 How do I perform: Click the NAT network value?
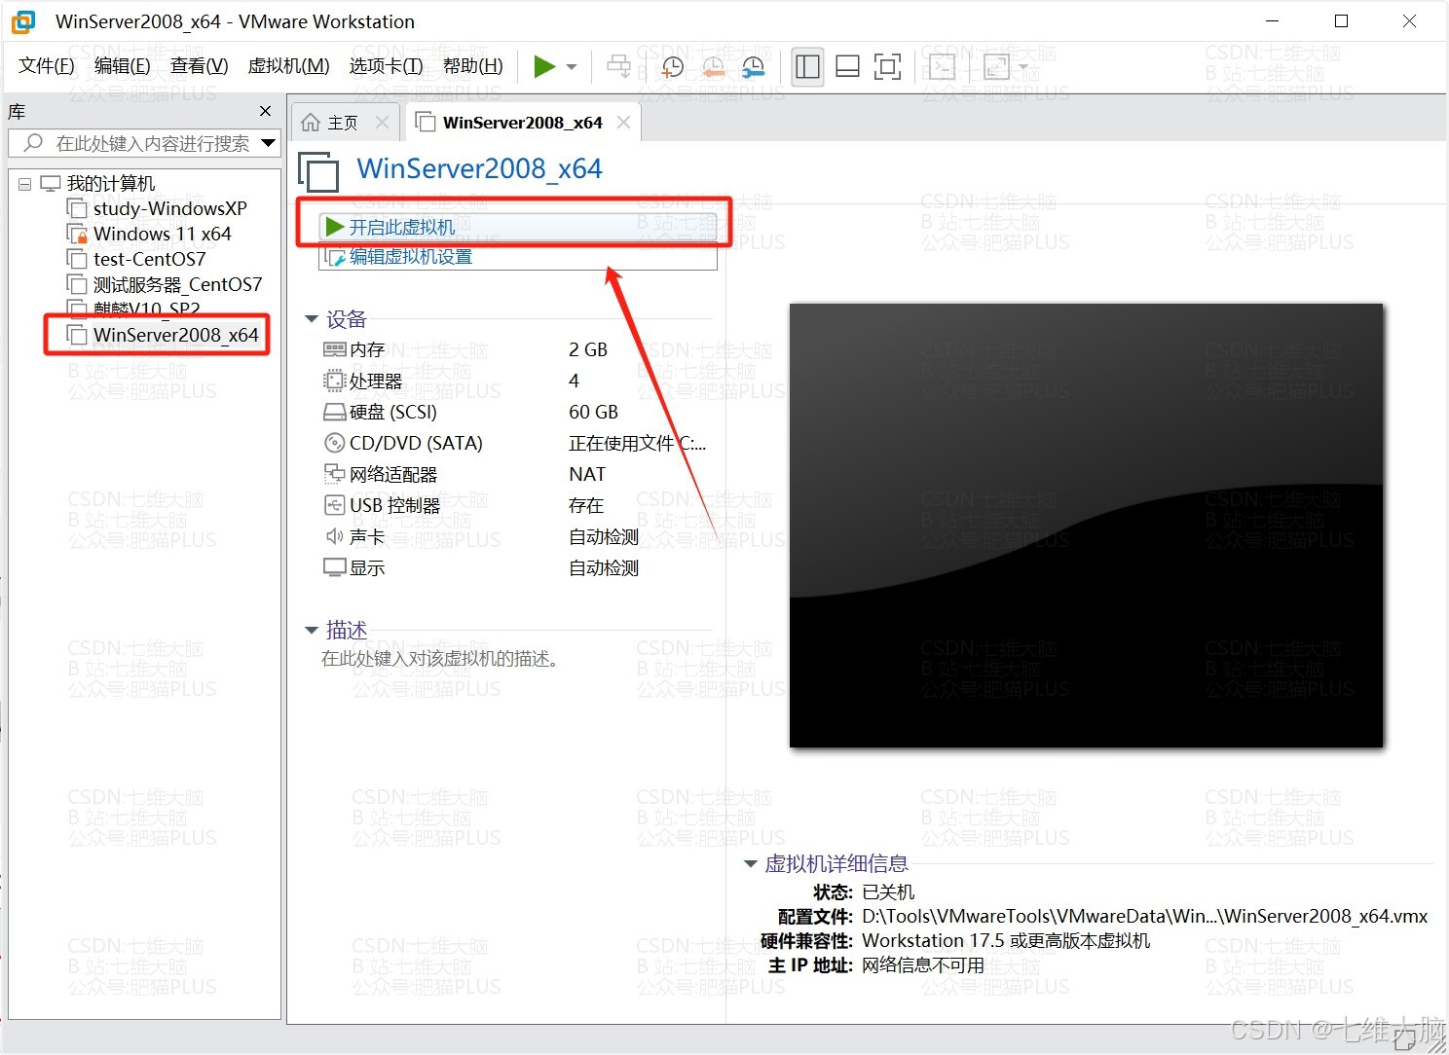click(x=587, y=474)
